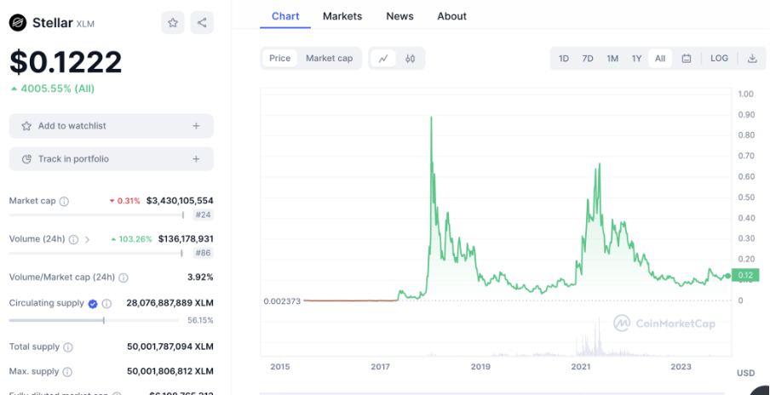Click the verified circulating supply badge
This screenshot has width=770, height=395.
pyautogui.click(x=93, y=304)
